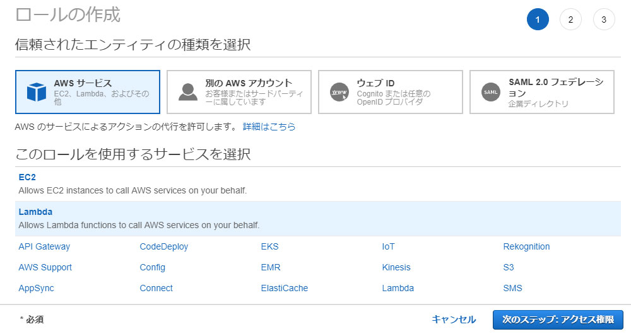Select the SAML 2.0 フェデレーション card

[x=541, y=92]
